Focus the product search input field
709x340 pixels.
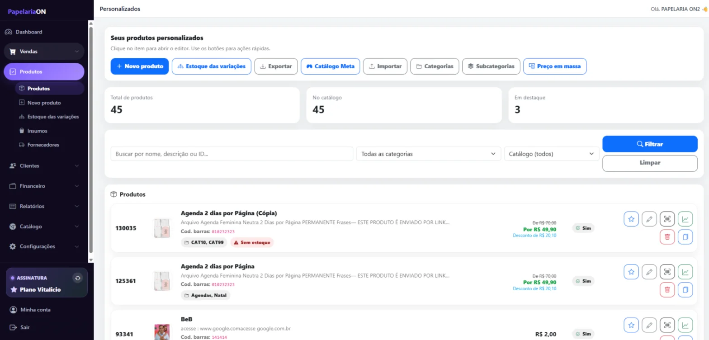232,154
